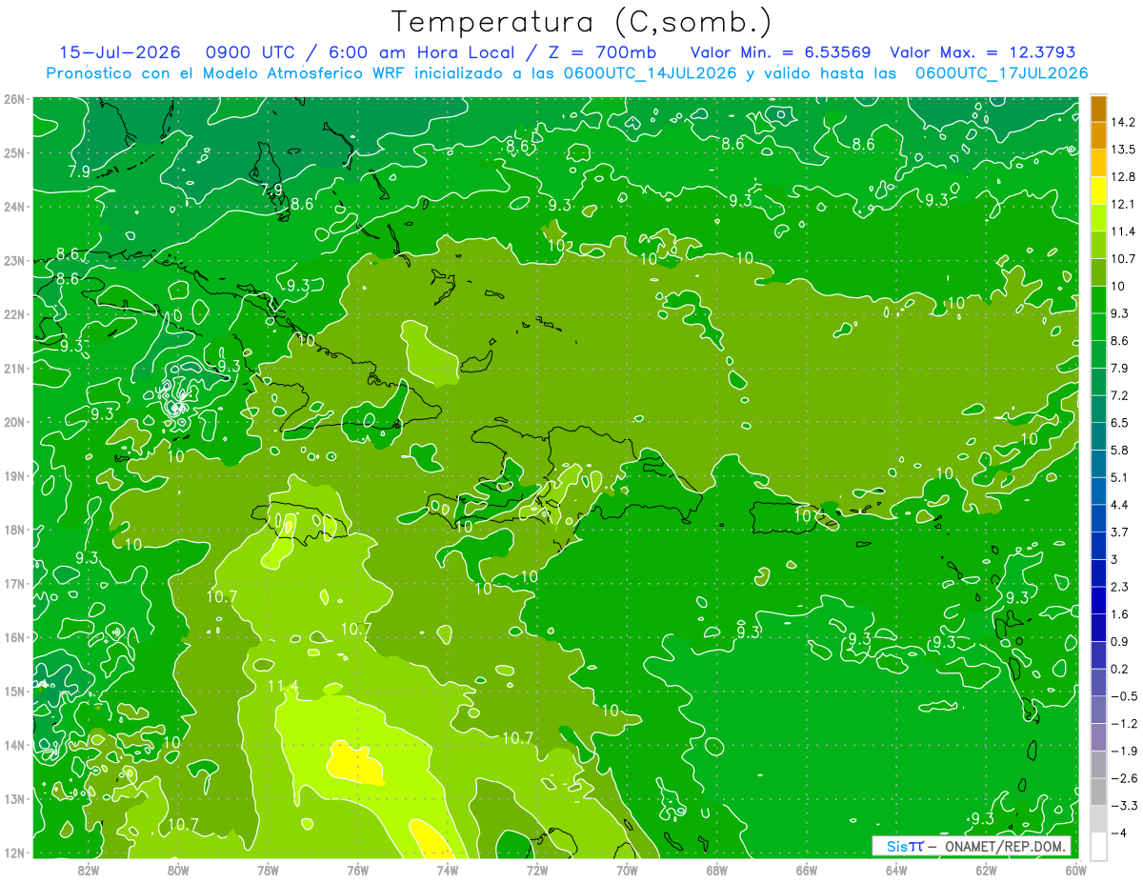Select "Valor Min. = 6.53569" text
This screenshot has height=883, width=1143.
(x=782, y=52)
